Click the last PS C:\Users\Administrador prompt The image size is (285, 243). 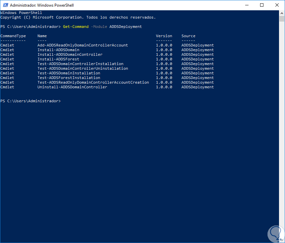pos(31,101)
